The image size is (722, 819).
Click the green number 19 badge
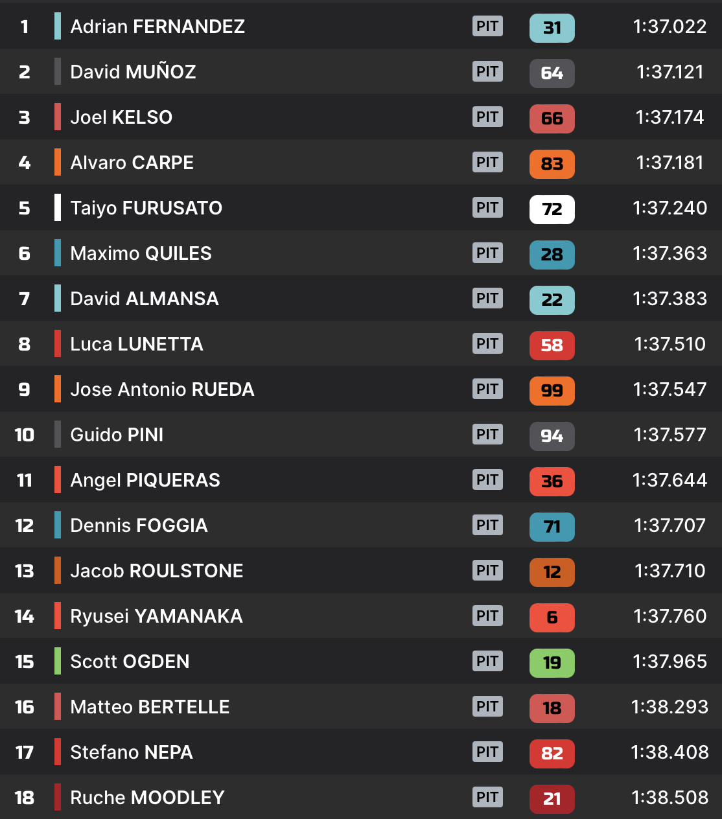[552, 663]
